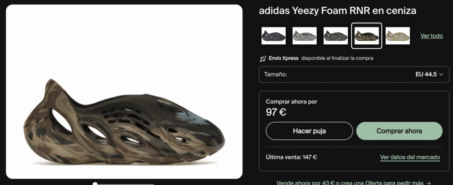
Task: Click the 'Envío Xpress' label text
Action: (284, 58)
